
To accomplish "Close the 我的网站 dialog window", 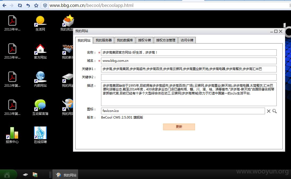I will (281, 31).
